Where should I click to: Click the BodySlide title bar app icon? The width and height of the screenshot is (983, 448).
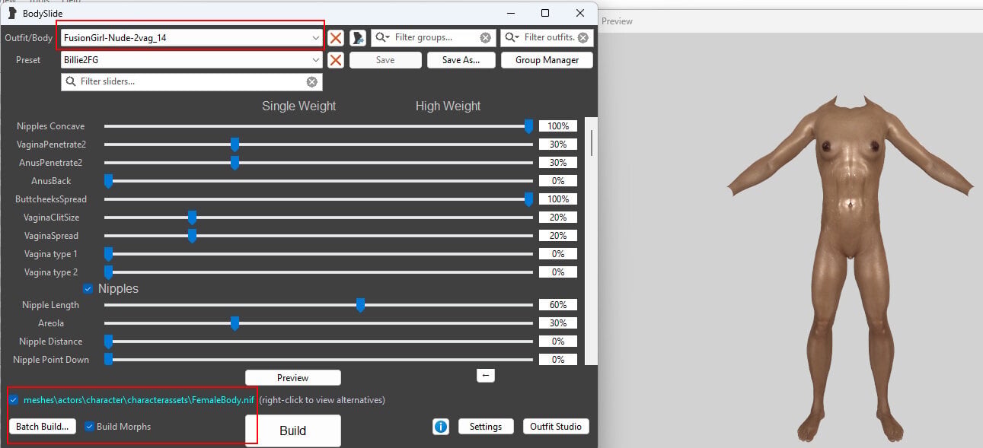[11, 13]
